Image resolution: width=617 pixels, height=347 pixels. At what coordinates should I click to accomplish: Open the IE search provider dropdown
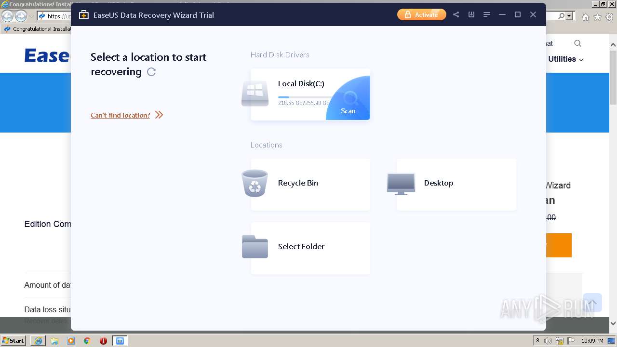(569, 16)
